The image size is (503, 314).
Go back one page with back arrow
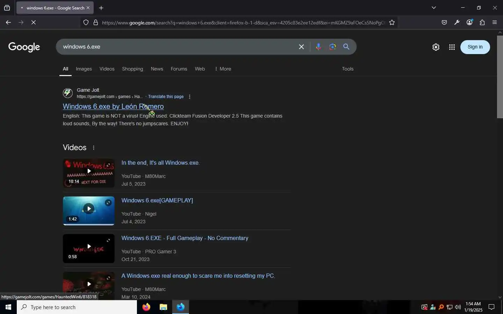pos(8,22)
